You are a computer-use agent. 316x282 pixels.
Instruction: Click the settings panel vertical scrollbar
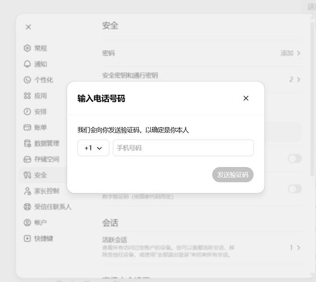[x=313, y=99]
